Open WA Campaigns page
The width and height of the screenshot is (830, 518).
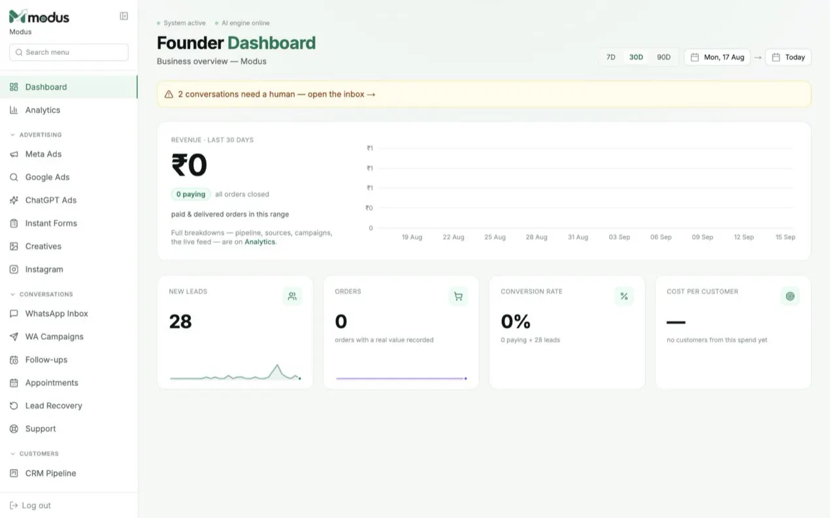[69, 336]
